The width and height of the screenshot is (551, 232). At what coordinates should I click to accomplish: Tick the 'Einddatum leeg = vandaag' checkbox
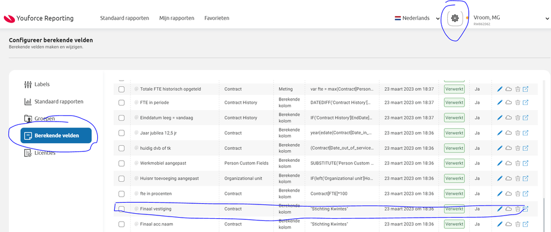click(x=121, y=118)
